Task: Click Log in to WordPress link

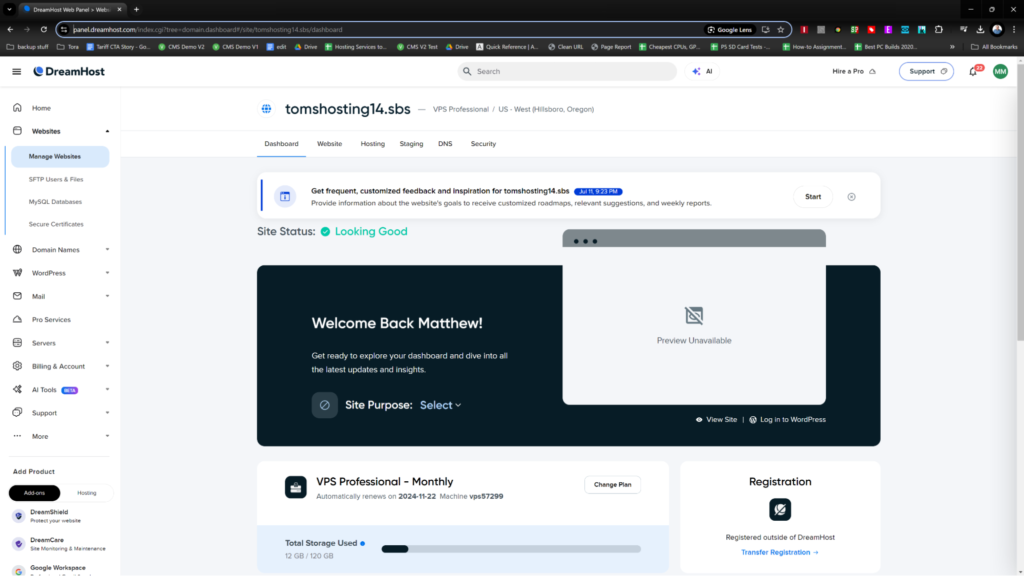Action: pos(787,420)
